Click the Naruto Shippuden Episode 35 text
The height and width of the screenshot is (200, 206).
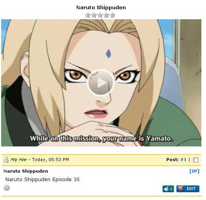[42, 180]
